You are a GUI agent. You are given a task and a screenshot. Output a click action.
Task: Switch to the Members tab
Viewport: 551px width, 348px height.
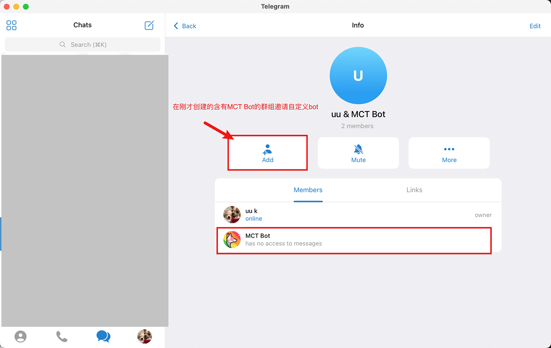coord(308,190)
